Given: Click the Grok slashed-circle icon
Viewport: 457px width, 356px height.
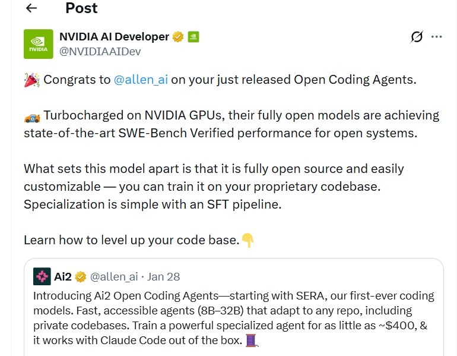Looking at the screenshot, I should click(x=417, y=37).
